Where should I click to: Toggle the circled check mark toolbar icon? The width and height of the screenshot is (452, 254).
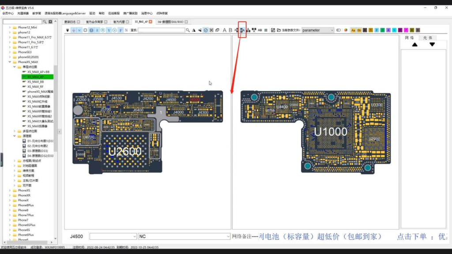coord(206,30)
